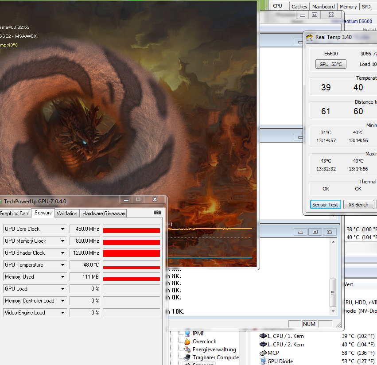Open the Hardware Giveaway tab
This screenshot has width=377, height=365.
[104, 214]
